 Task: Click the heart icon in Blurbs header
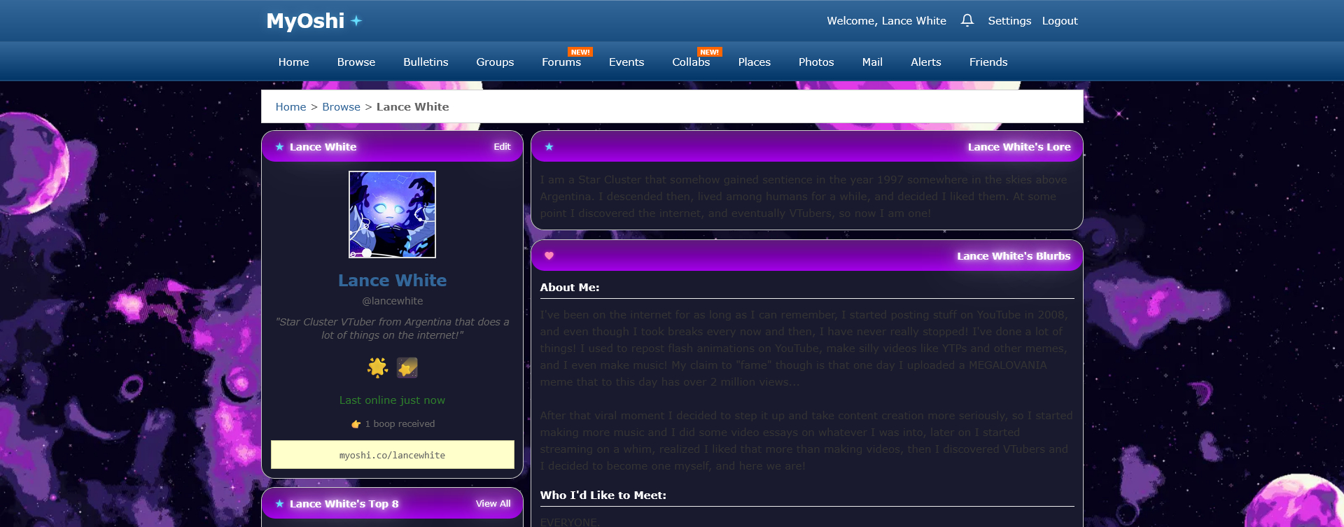point(549,256)
